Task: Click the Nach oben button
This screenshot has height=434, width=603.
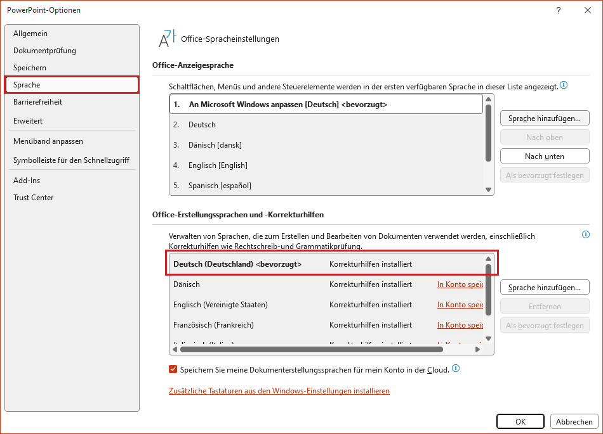Action: pos(545,137)
